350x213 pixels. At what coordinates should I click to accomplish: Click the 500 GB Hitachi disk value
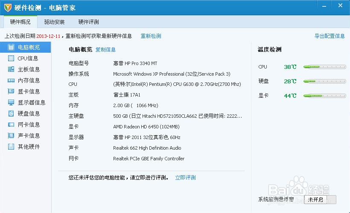pyautogui.click(x=178, y=116)
